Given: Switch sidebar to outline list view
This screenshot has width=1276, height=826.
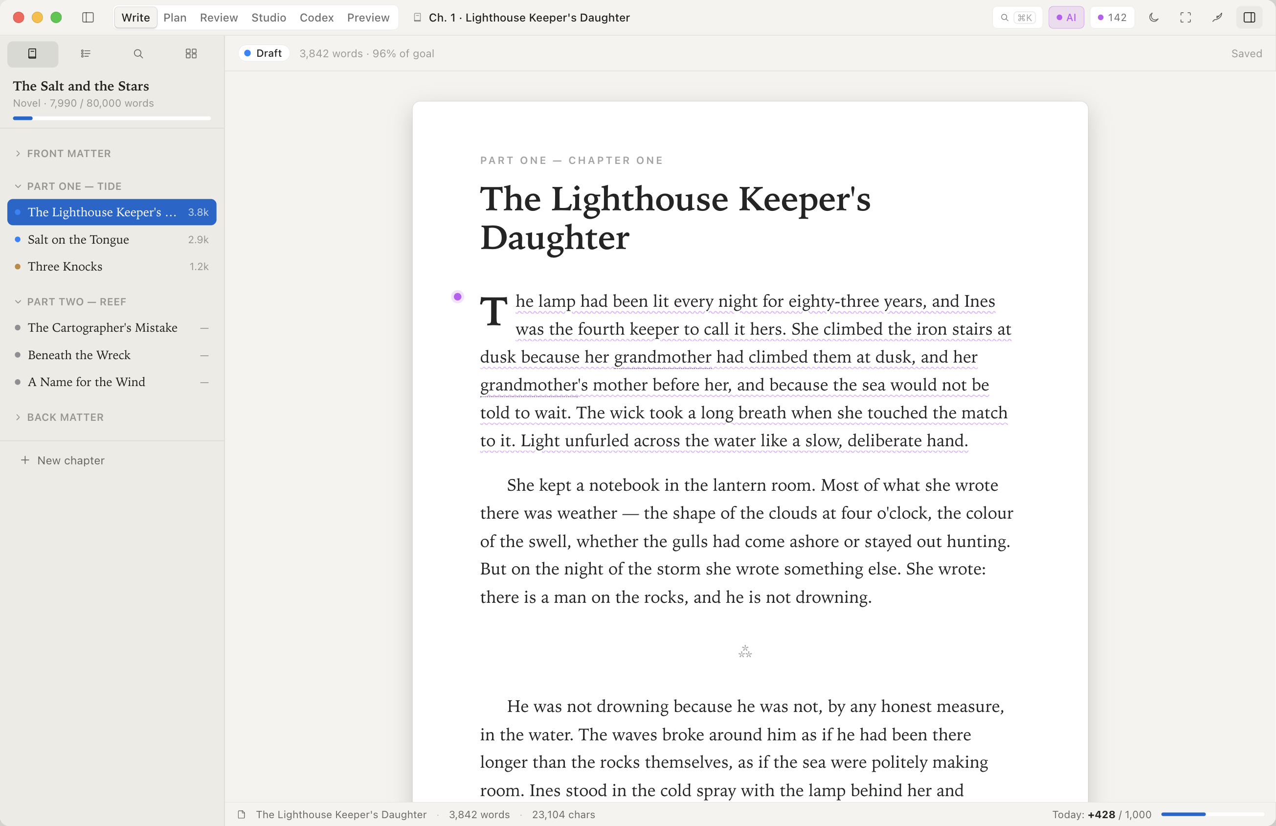Looking at the screenshot, I should 86,54.
